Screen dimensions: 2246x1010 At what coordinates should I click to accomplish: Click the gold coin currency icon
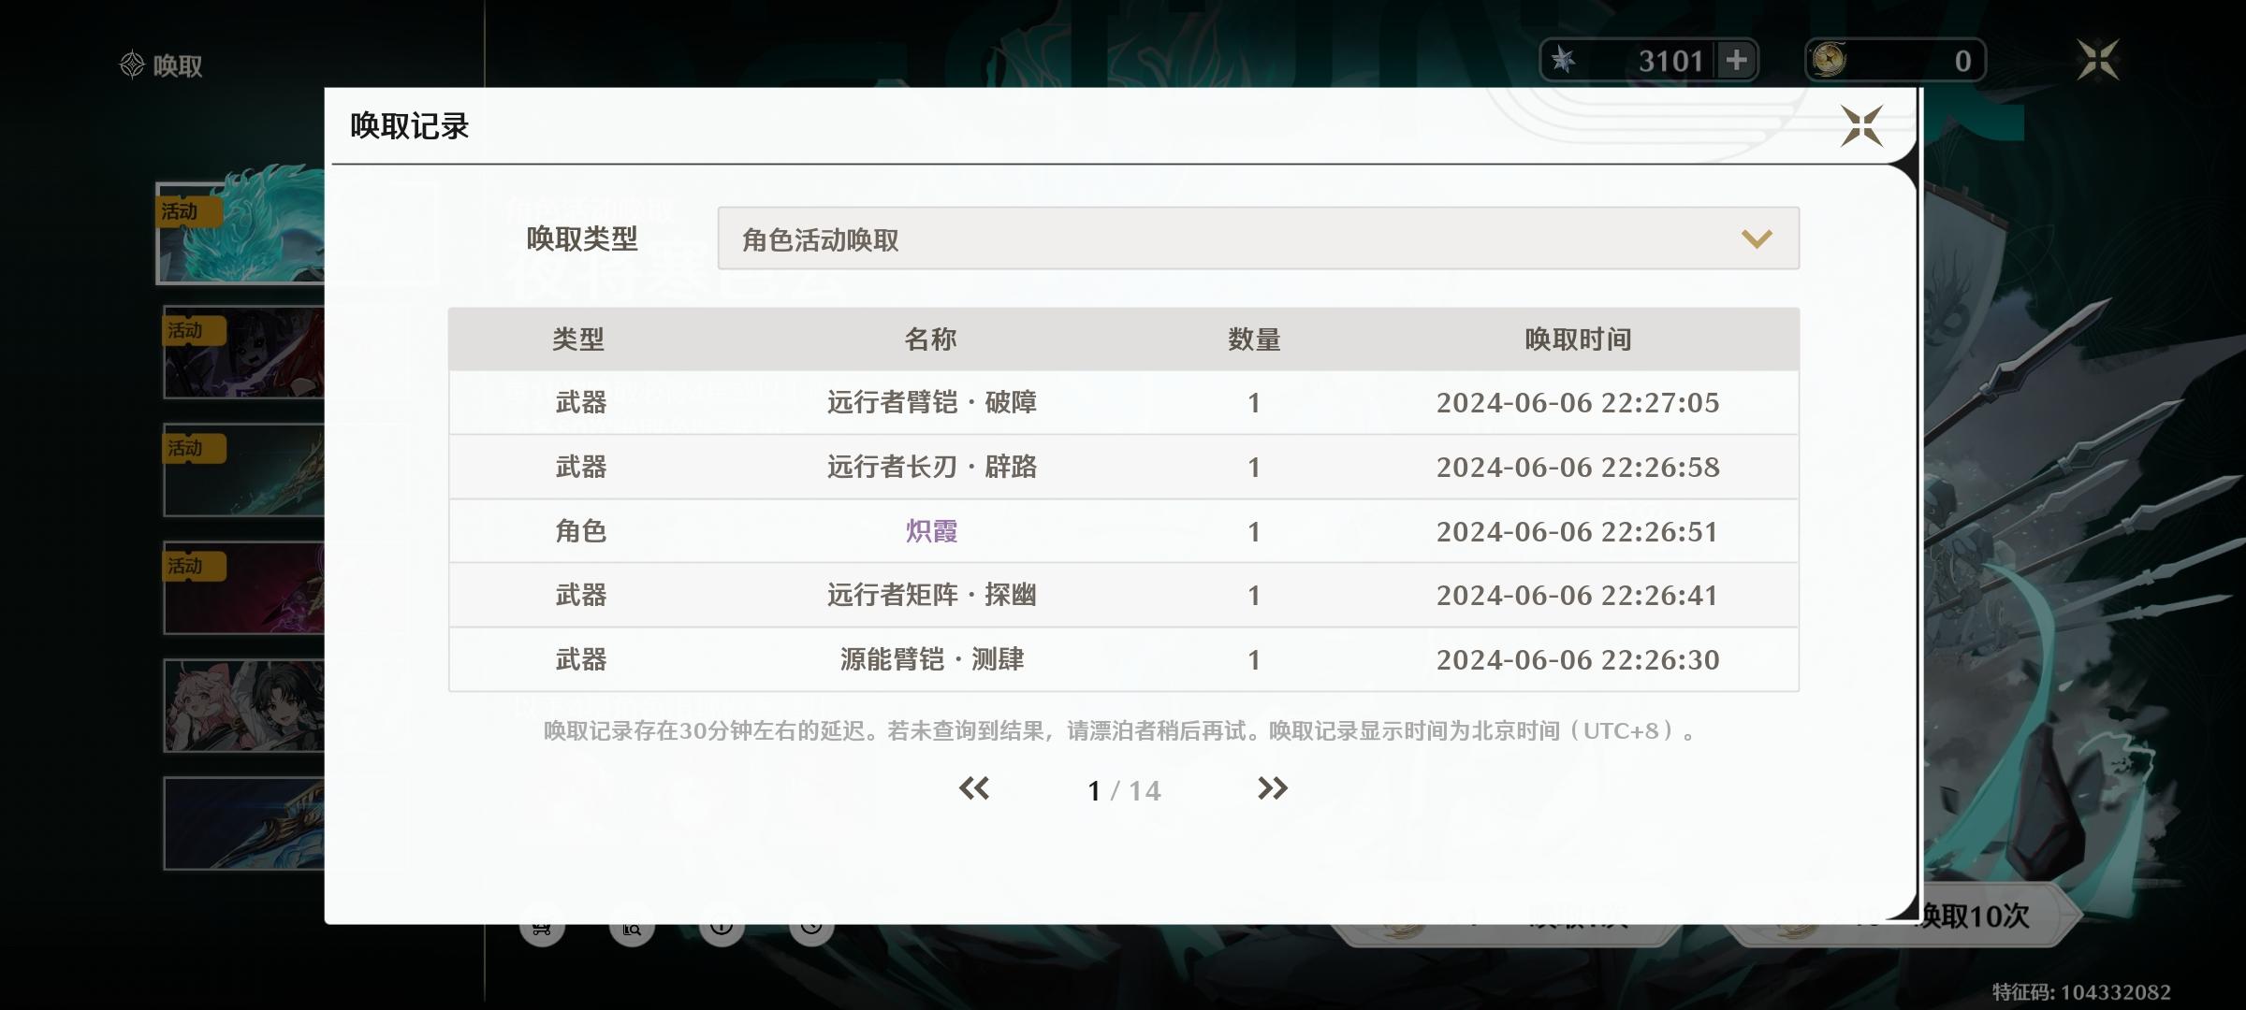point(1829,61)
